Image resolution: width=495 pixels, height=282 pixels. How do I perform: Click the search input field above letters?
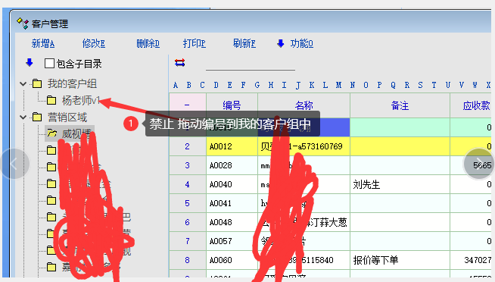coord(251,64)
